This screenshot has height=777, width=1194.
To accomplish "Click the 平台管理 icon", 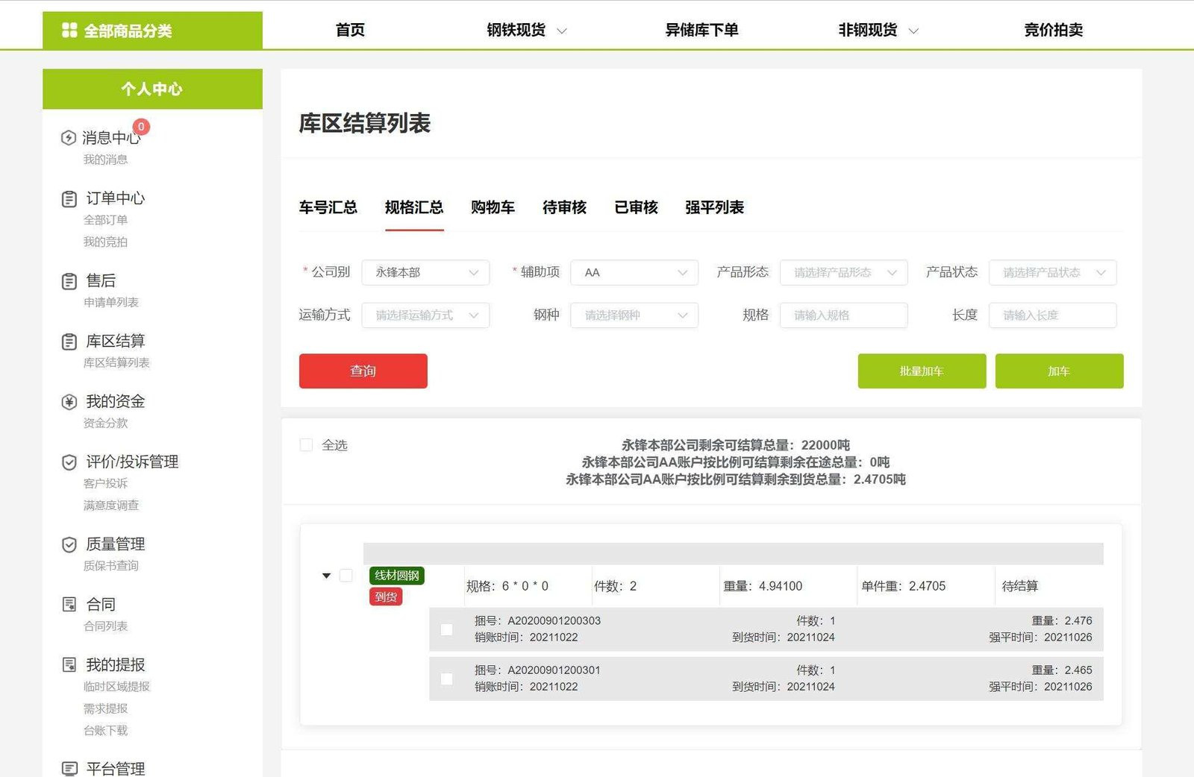I will coord(69,768).
